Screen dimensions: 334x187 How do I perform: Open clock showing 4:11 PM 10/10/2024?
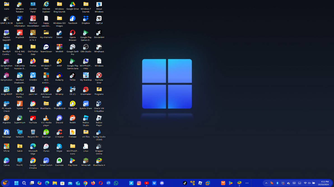pos(324,183)
